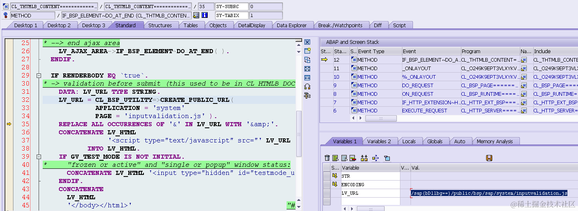Click the Event Type column header

click(x=379, y=52)
